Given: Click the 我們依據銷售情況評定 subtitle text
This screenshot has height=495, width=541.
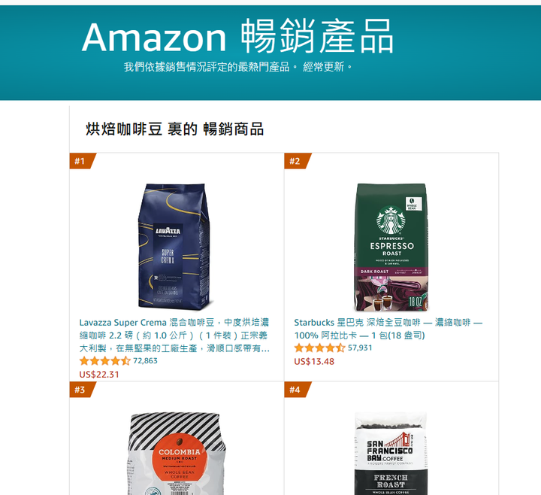Looking at the screenshot, I should [x=238, y=67].
